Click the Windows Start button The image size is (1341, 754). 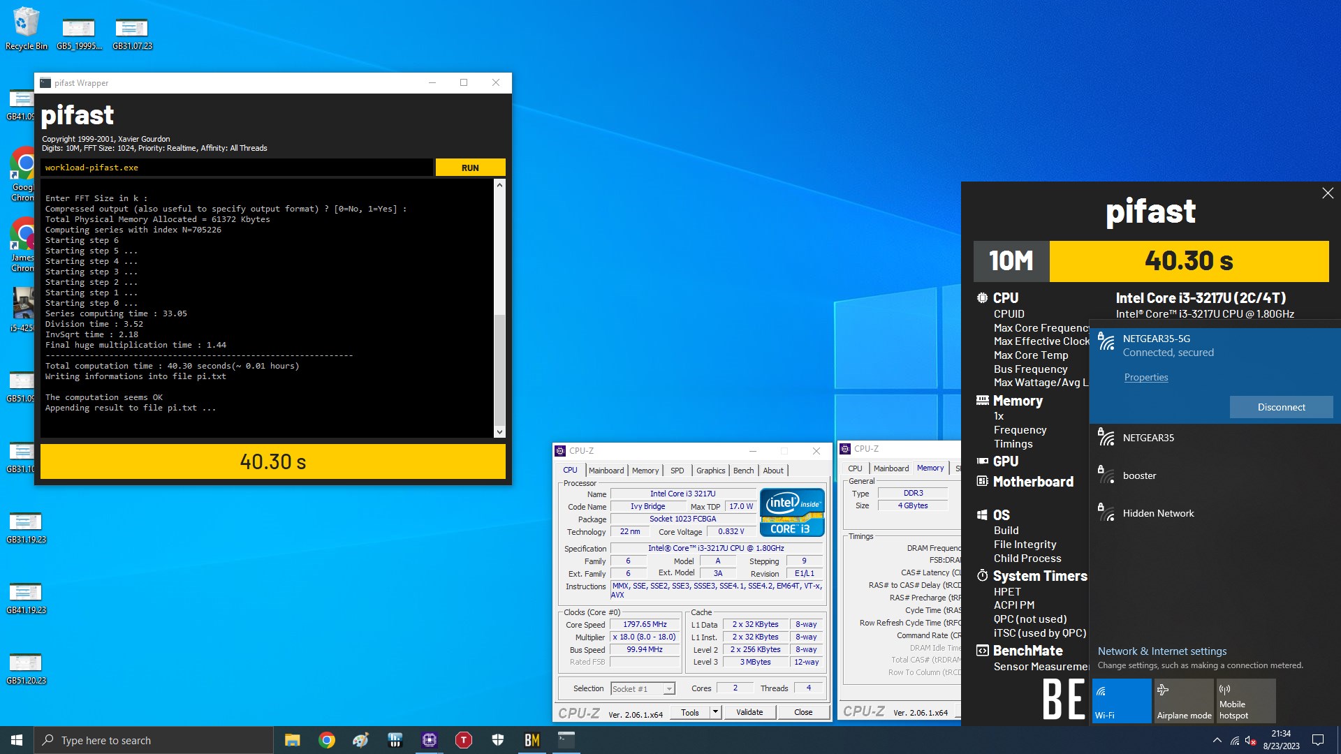[x=17, y=740]
